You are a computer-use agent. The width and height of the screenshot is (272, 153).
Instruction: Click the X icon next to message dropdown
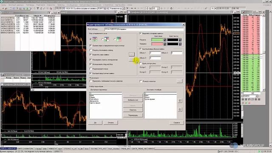tap(127, 8)
